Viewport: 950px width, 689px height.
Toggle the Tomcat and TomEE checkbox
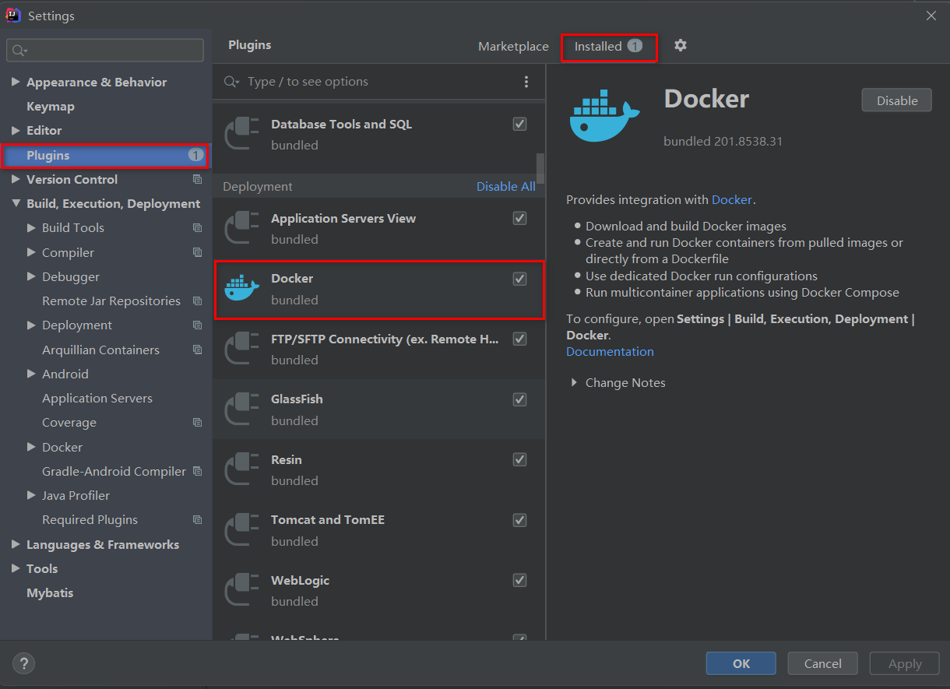point(520,520)
